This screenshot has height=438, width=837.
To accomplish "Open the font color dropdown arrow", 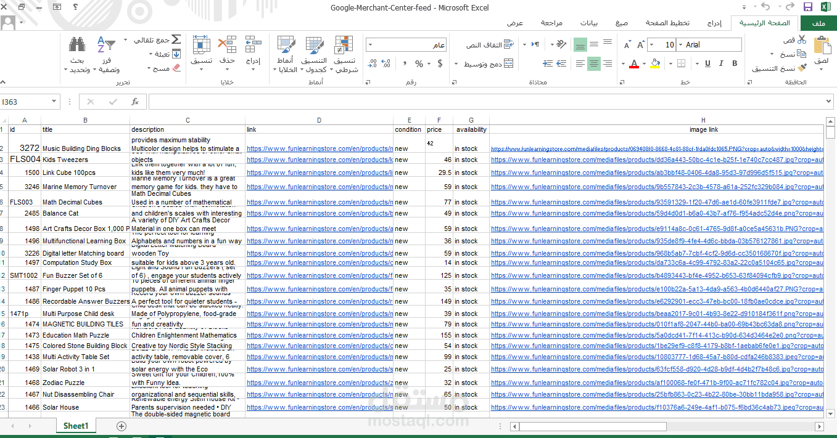I will (x=624, y=63).
